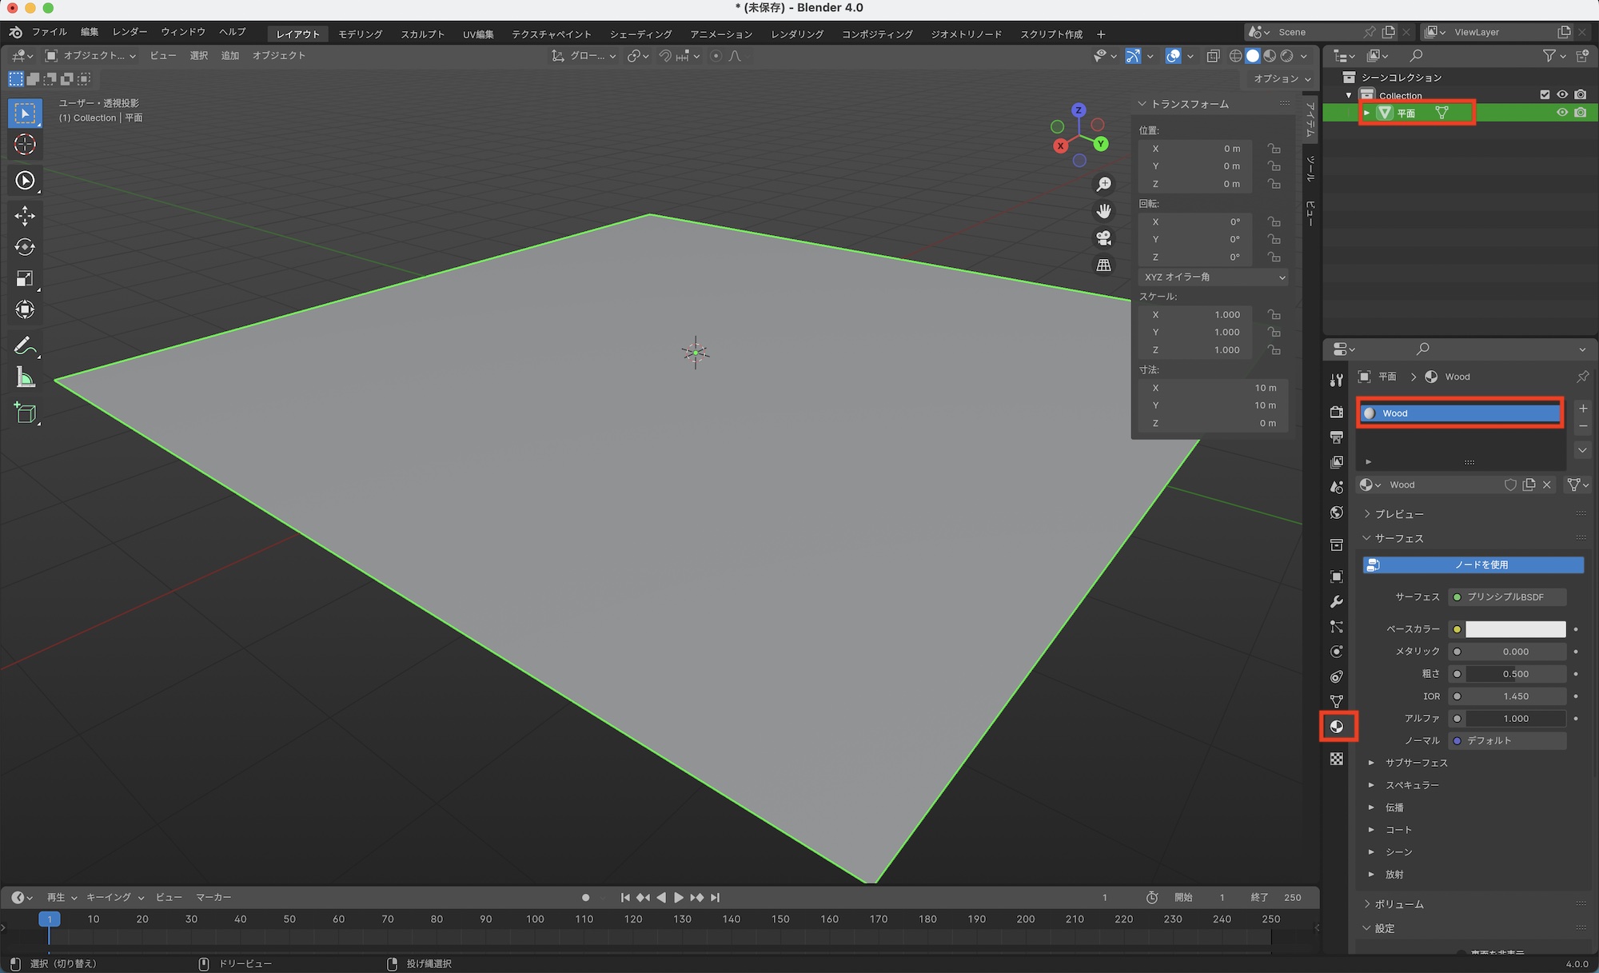
Task: Disable 平面 in renders via camera toggle
Action: click(1581, 112)
